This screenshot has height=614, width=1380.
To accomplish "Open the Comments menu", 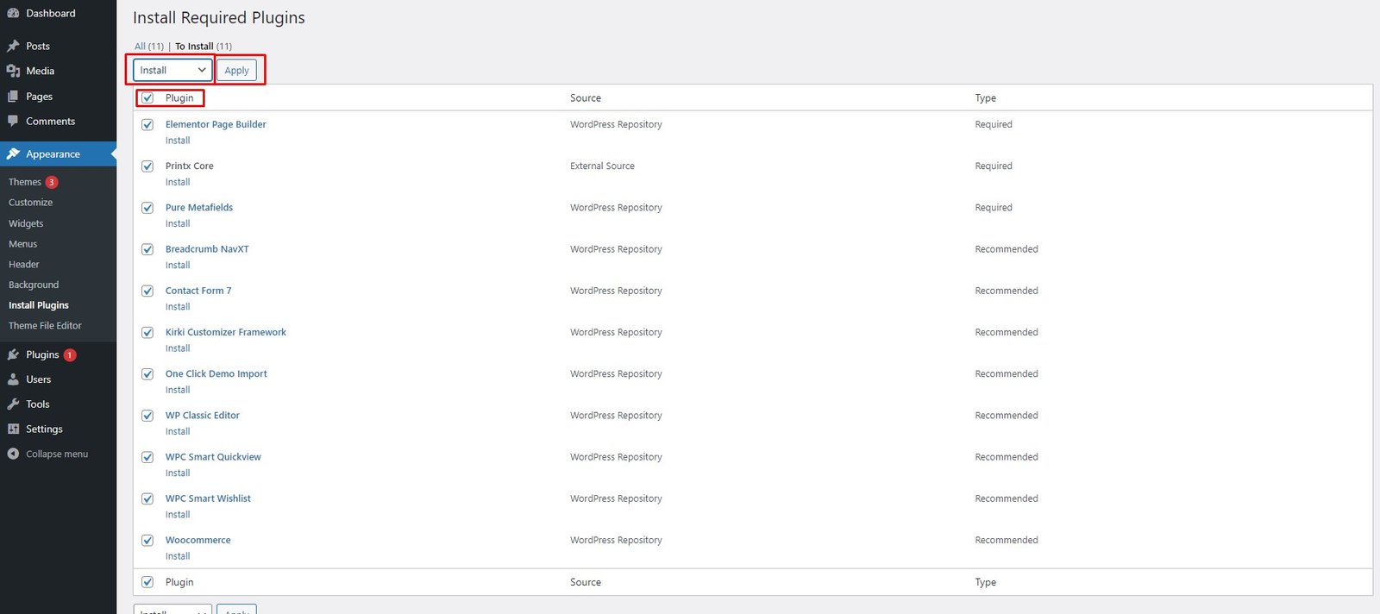I will coord(50,122).
